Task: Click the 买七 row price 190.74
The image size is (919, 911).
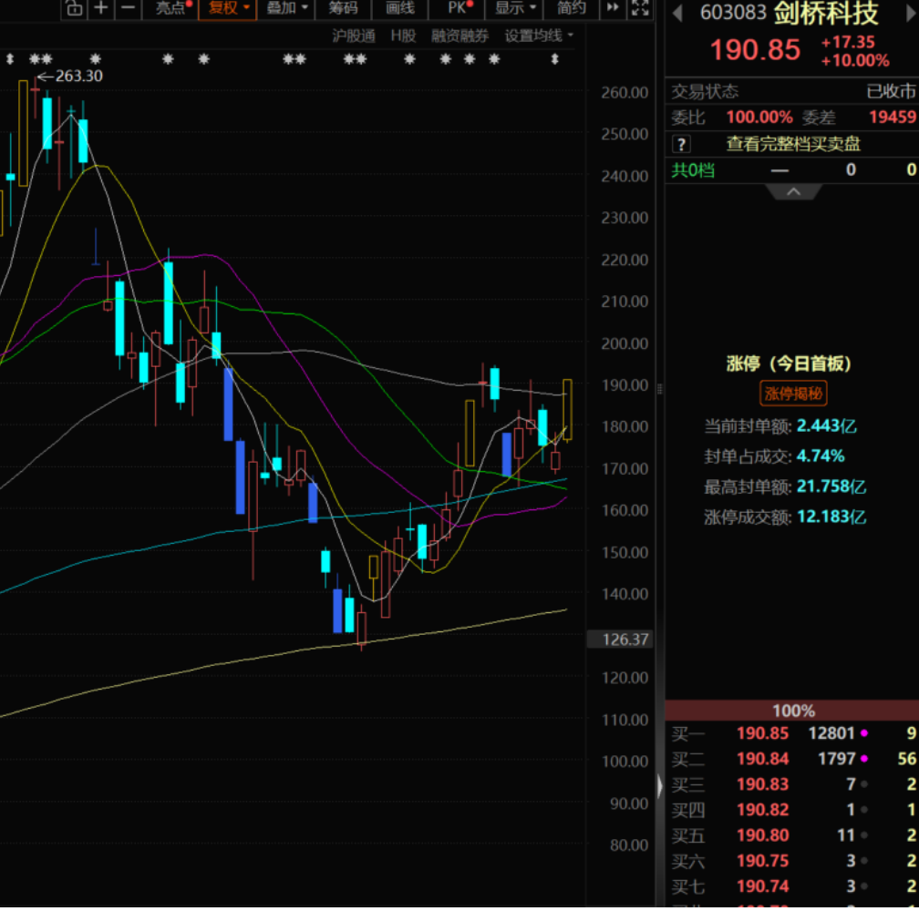Action: click(x=762, y=886)
